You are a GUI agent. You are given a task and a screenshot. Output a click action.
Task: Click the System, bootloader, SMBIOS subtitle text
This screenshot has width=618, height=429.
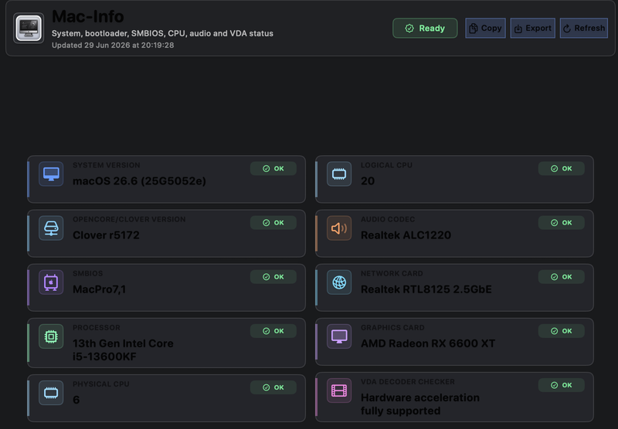pos(162,33)
